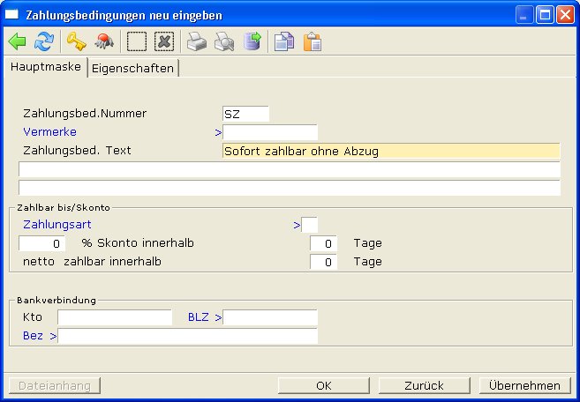Click the green back arrow icon

(x=17, y=41)
